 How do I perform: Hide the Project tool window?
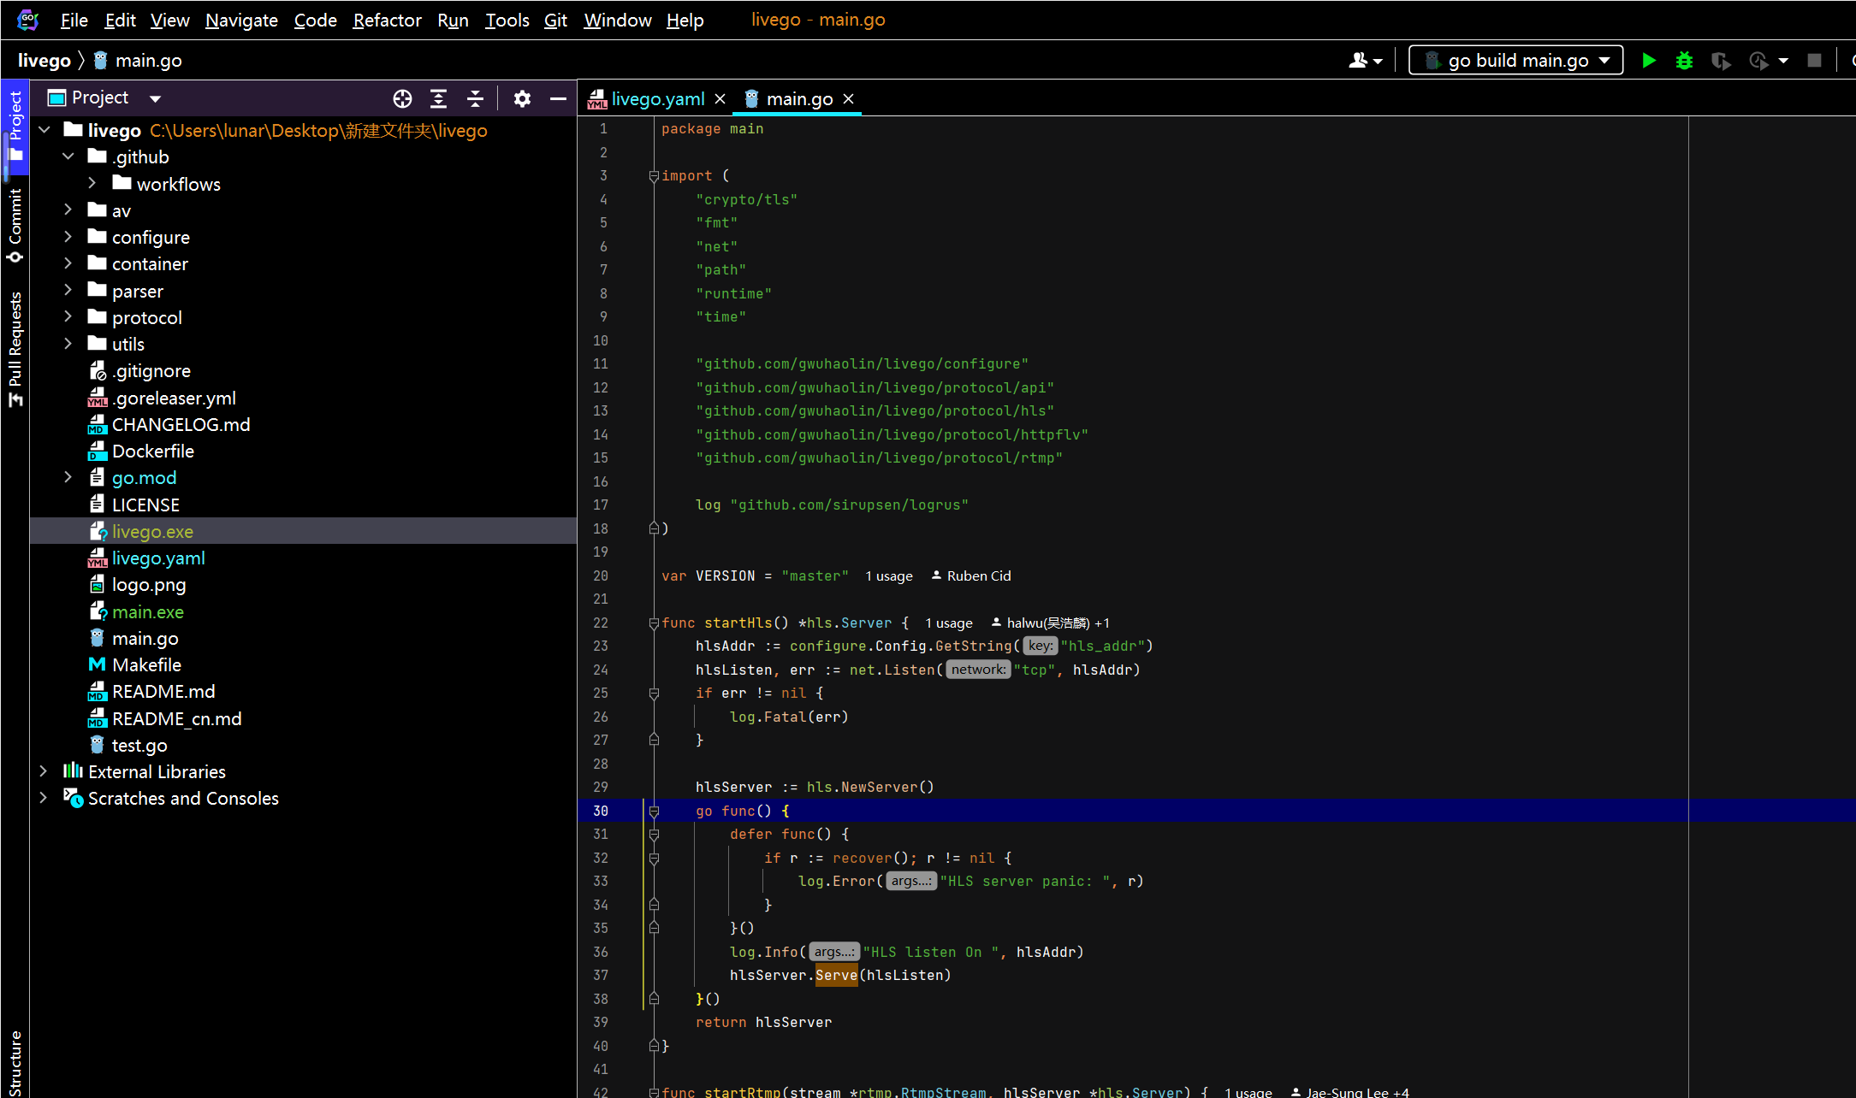coord(558,98)
